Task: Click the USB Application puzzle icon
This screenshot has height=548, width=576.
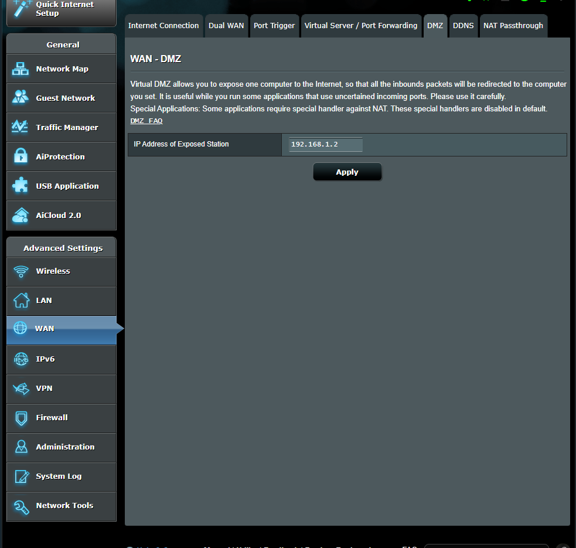Action: 21,186
